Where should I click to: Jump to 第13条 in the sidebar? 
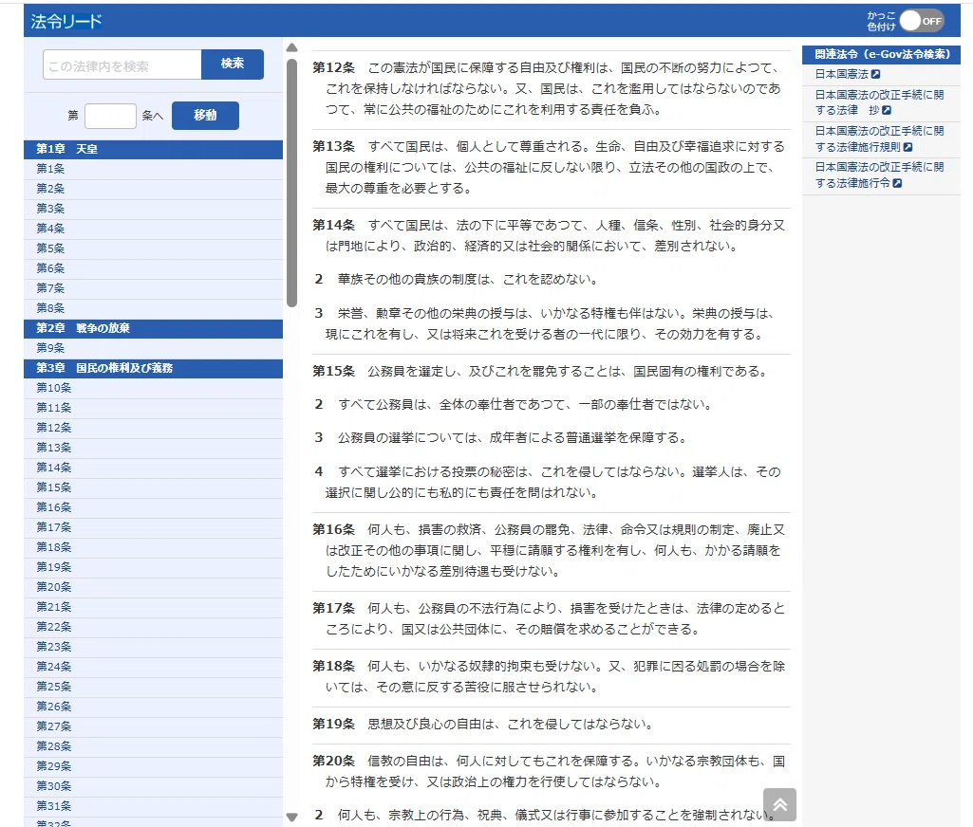pos(153,447)
